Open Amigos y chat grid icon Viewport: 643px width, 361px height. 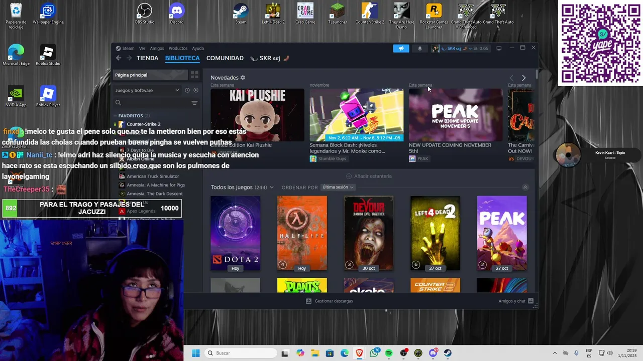click(530, 301)
